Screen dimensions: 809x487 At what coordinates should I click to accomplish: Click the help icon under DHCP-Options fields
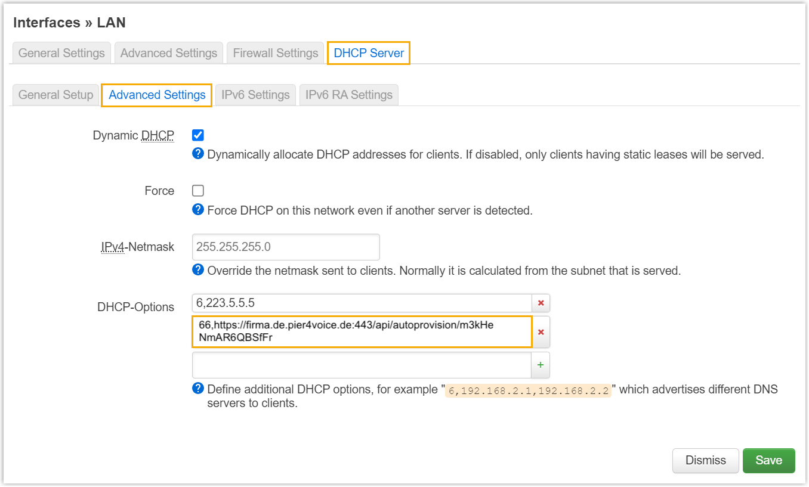pyautogui.click(x=198, y=389)
